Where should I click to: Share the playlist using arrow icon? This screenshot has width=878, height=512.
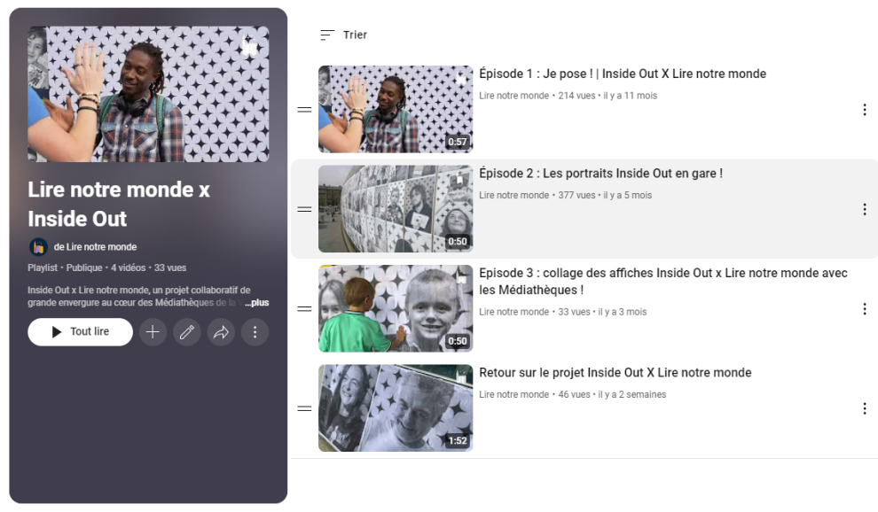[221, 332]
